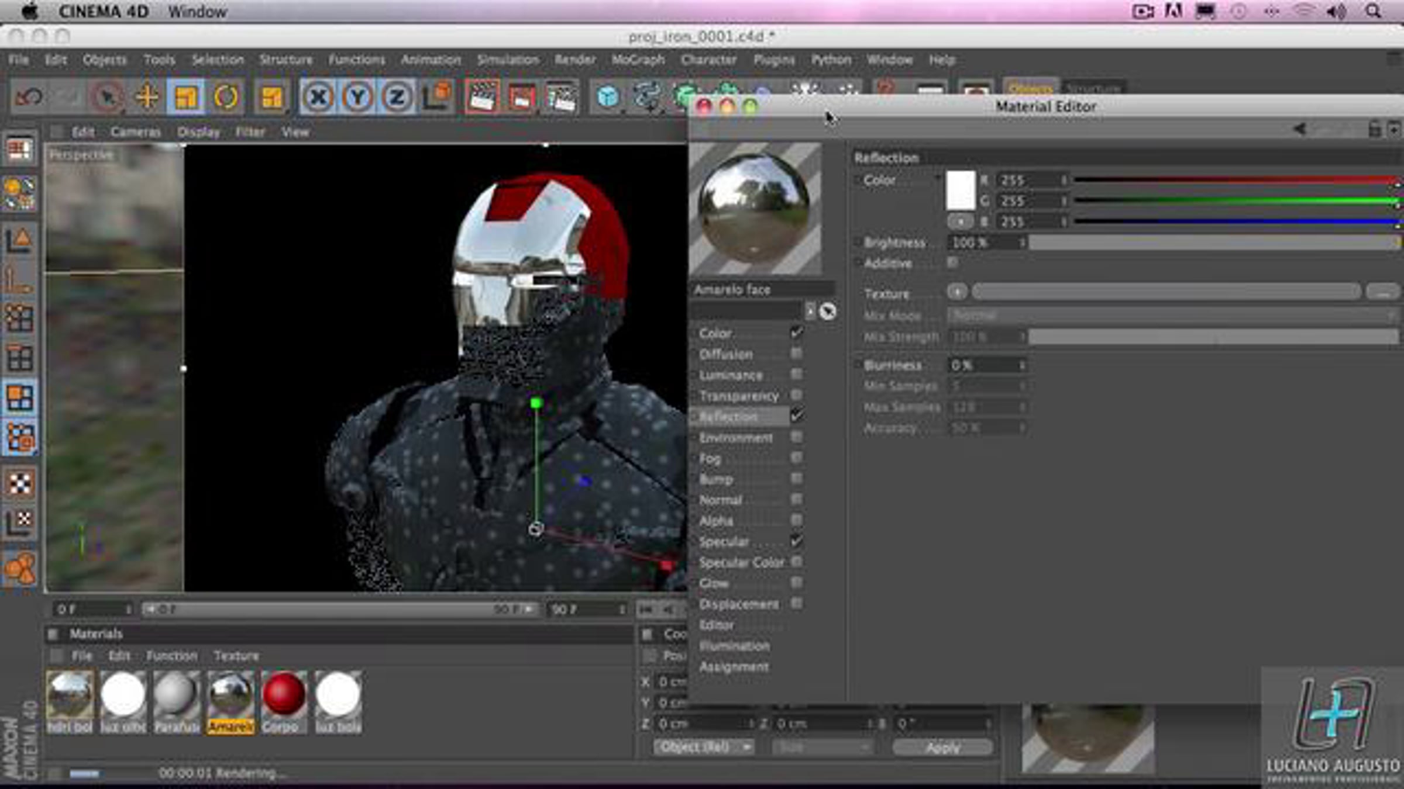Screen dimensions: 1404x789
Task: Enable the Environment channel checkbox
Action: pyautogui.click(x=796, y=437)
